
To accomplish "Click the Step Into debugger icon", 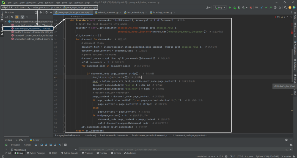I will (x=46, y=145).
